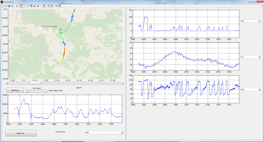Activate the Zoom Out magnifier tool

(x=24, y=6)
